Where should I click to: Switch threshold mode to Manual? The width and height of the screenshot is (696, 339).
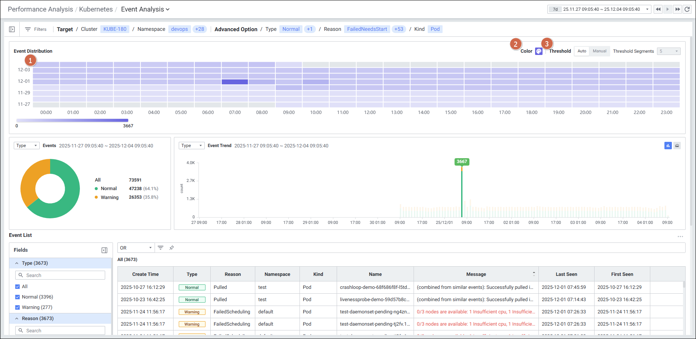[x=599, y=51]
